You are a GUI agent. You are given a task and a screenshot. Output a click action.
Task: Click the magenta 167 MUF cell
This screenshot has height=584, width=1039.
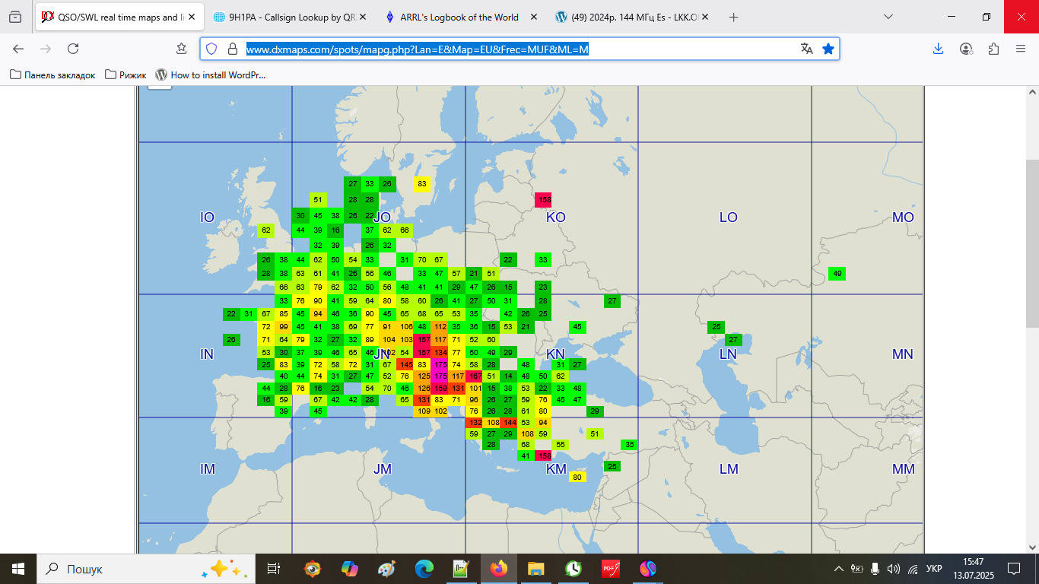click(475, 376)
